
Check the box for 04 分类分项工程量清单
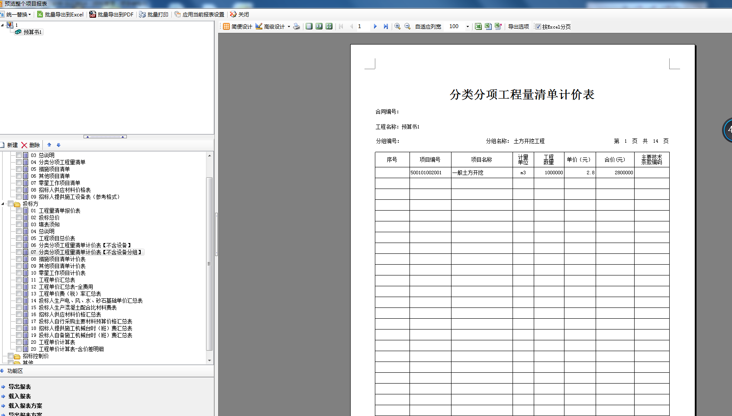point(19,162)
